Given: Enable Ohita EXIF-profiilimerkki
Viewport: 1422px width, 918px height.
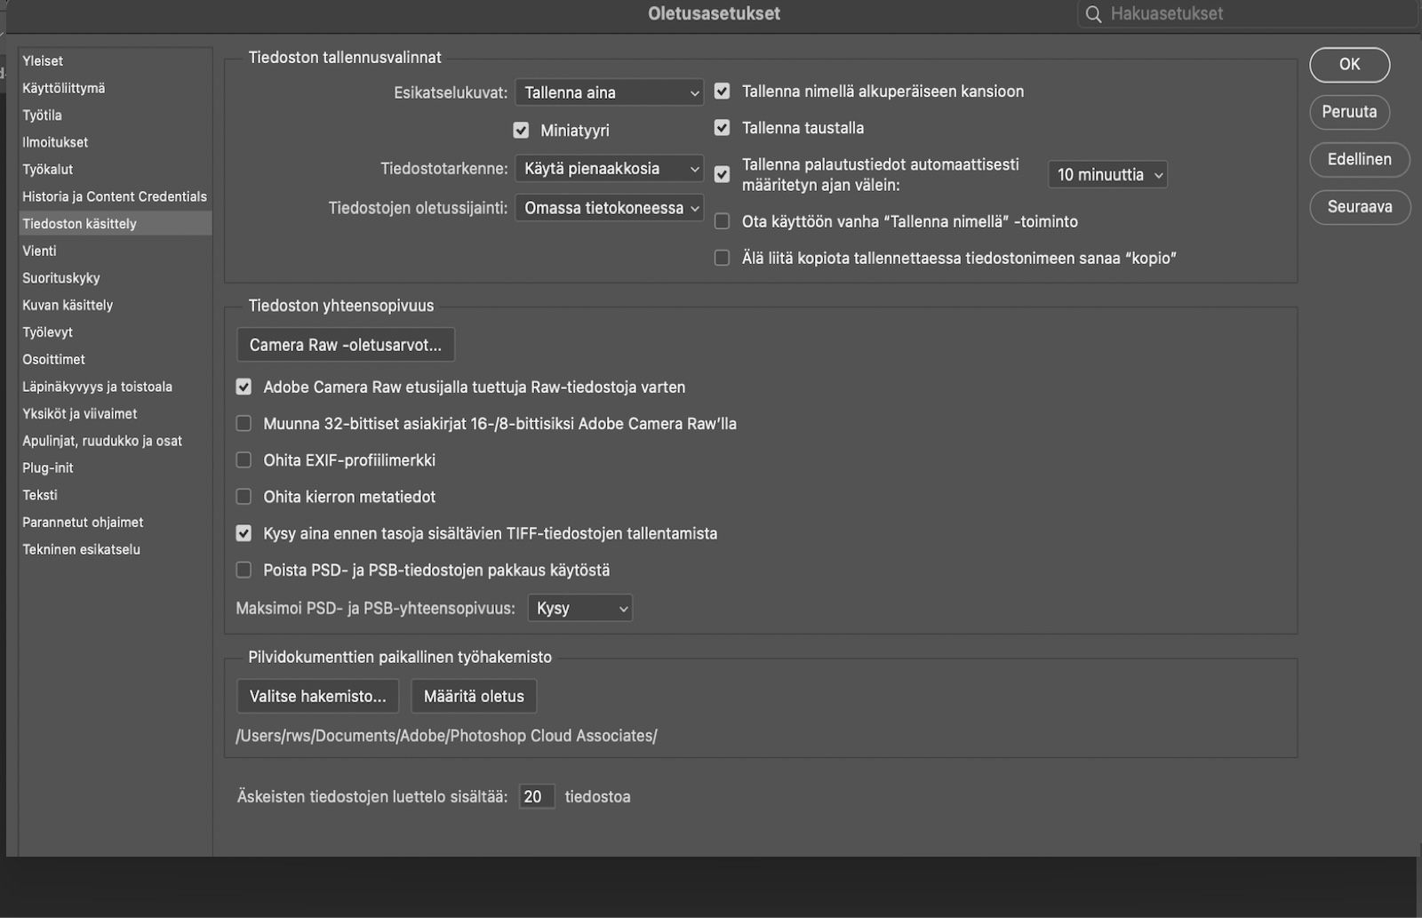Looking at the screenshot, I should point(243,459).
